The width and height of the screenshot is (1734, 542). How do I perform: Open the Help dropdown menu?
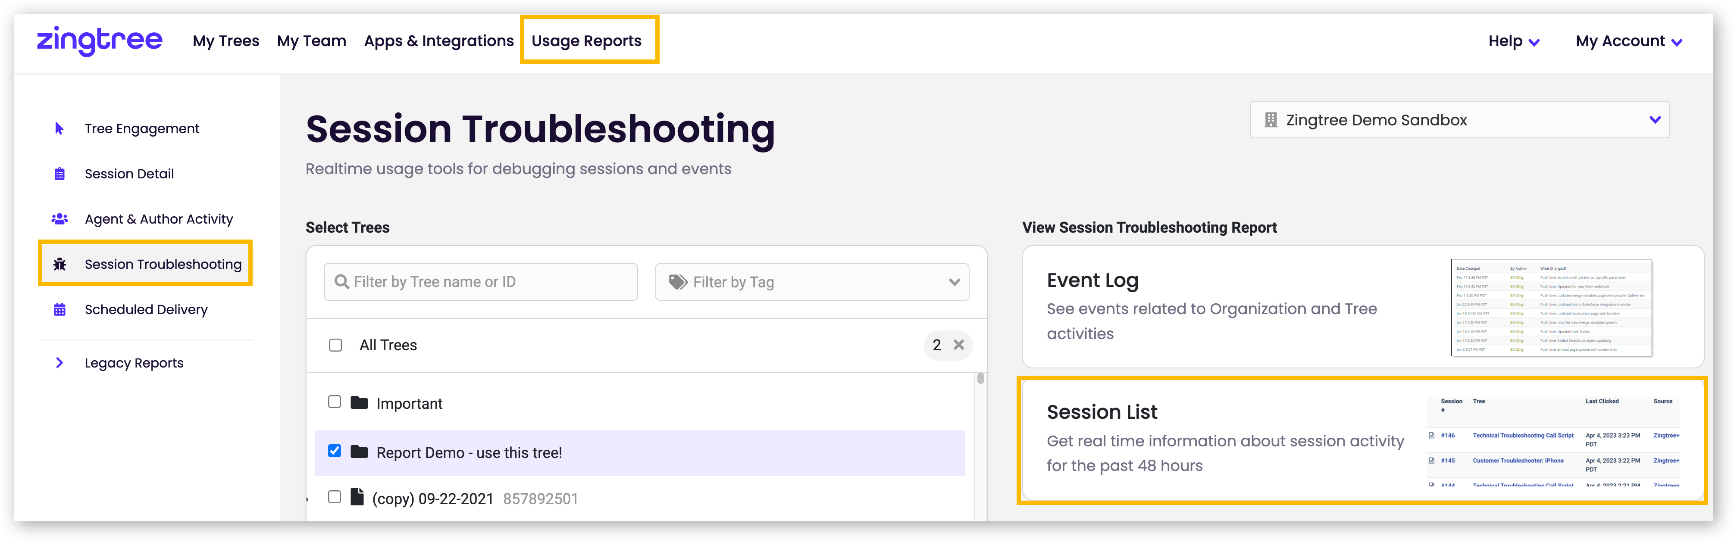coord(1514,41)
